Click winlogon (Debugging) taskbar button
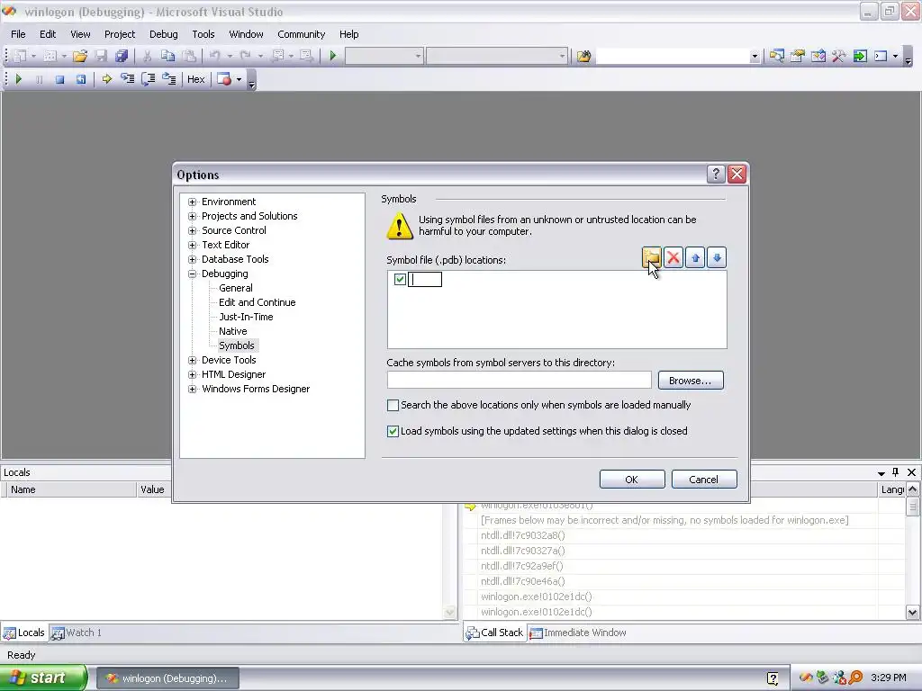This screenshot has height=691, width=922. pos(167,678)
